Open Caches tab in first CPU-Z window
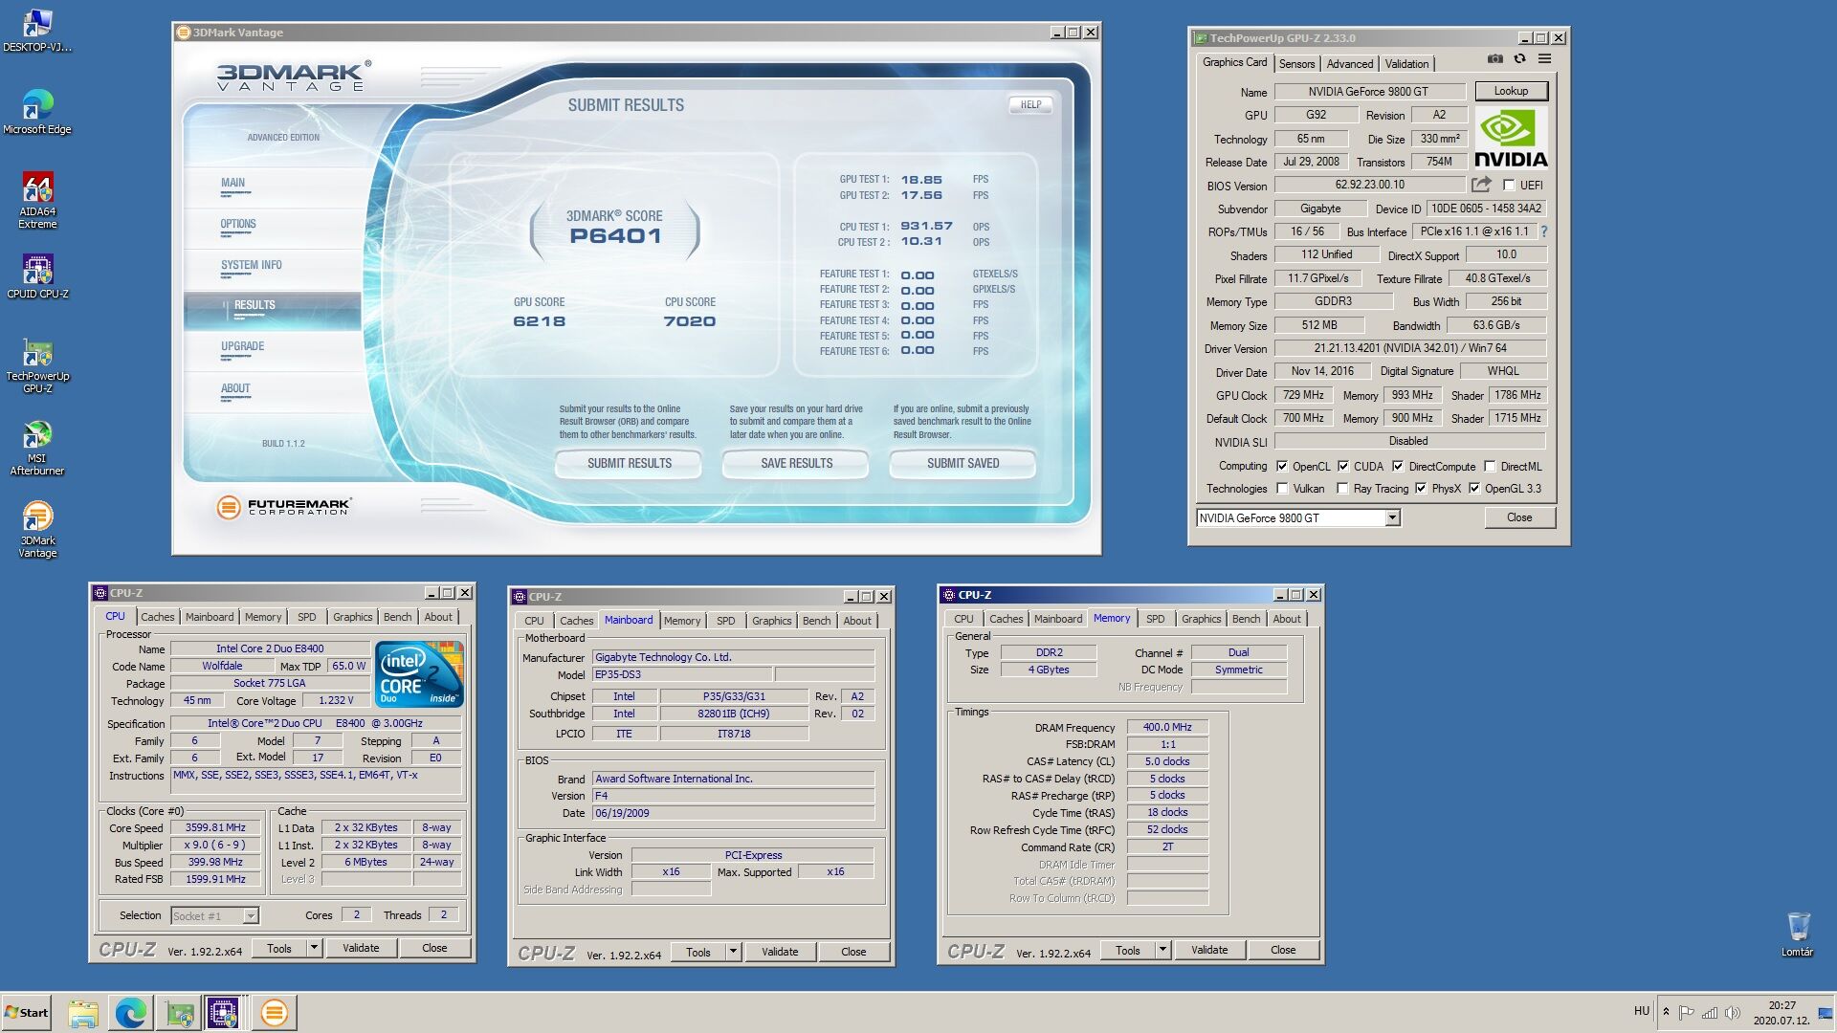The height and width of the screenshot is (1033, 1837). [158, 617]
